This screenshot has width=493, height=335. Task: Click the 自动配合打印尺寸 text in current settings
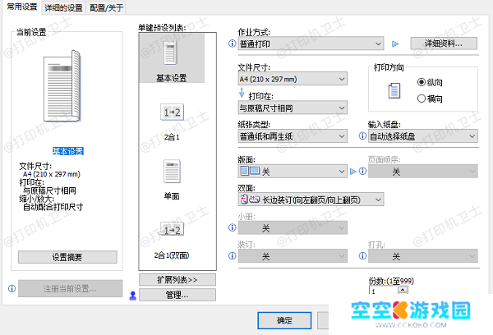pyautogui.click(x=53, y=208)
